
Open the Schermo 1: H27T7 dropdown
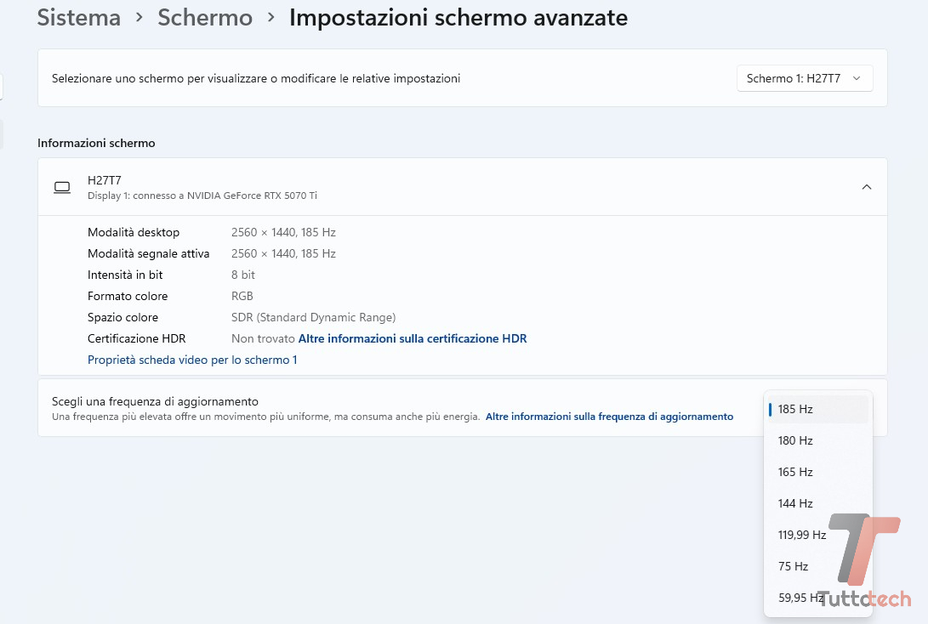point(804,78)
